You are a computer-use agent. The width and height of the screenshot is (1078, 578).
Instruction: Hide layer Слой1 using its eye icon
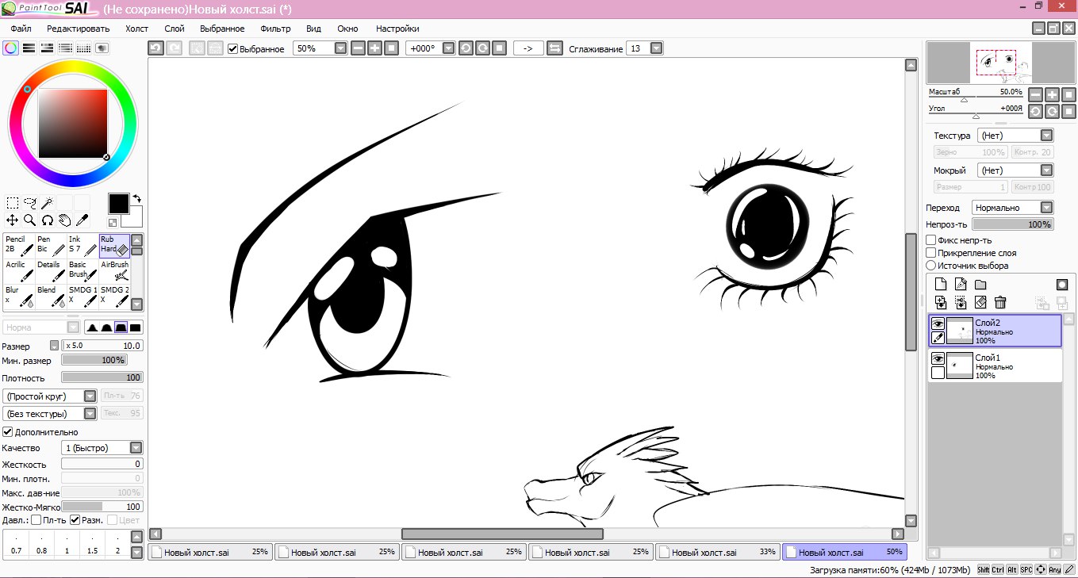(938, 358)
